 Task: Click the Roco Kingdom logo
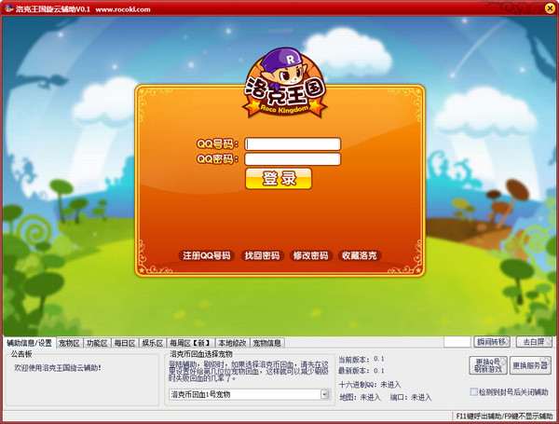[284, 83]
